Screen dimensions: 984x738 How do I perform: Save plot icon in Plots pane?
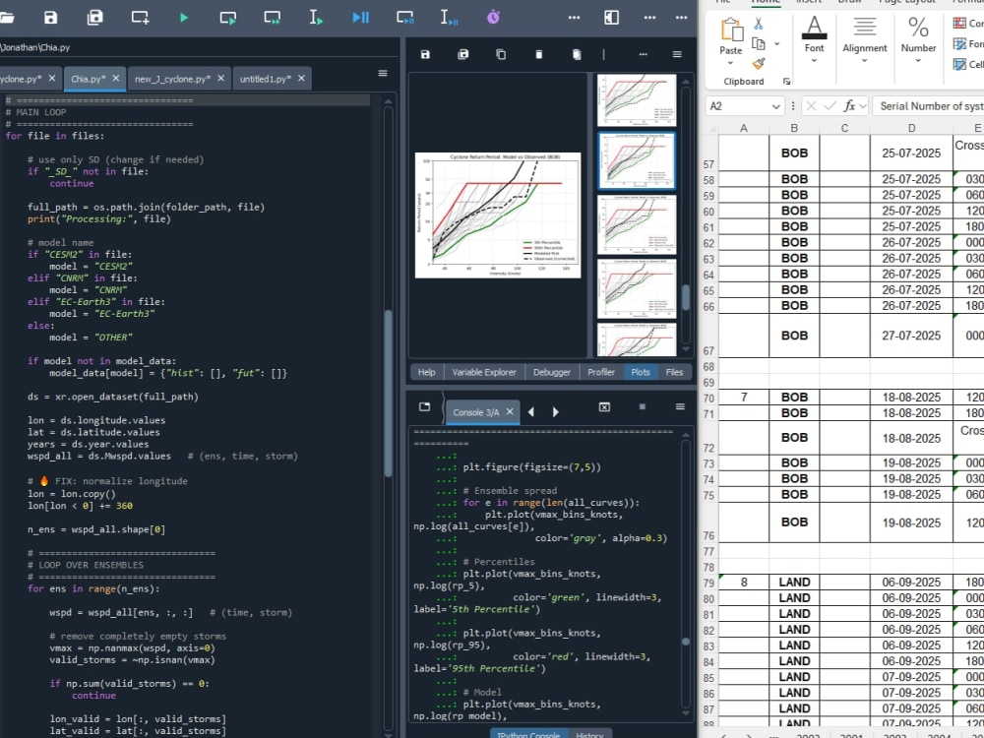(425, 54)
